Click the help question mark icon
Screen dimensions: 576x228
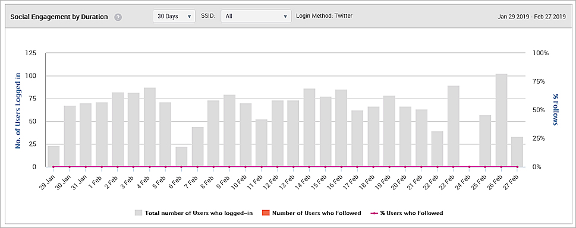pyautogui.click(x=118, y=17)
